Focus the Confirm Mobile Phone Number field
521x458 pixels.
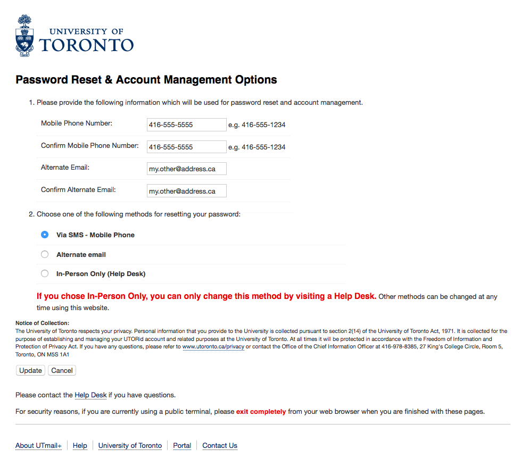(187, 147)
